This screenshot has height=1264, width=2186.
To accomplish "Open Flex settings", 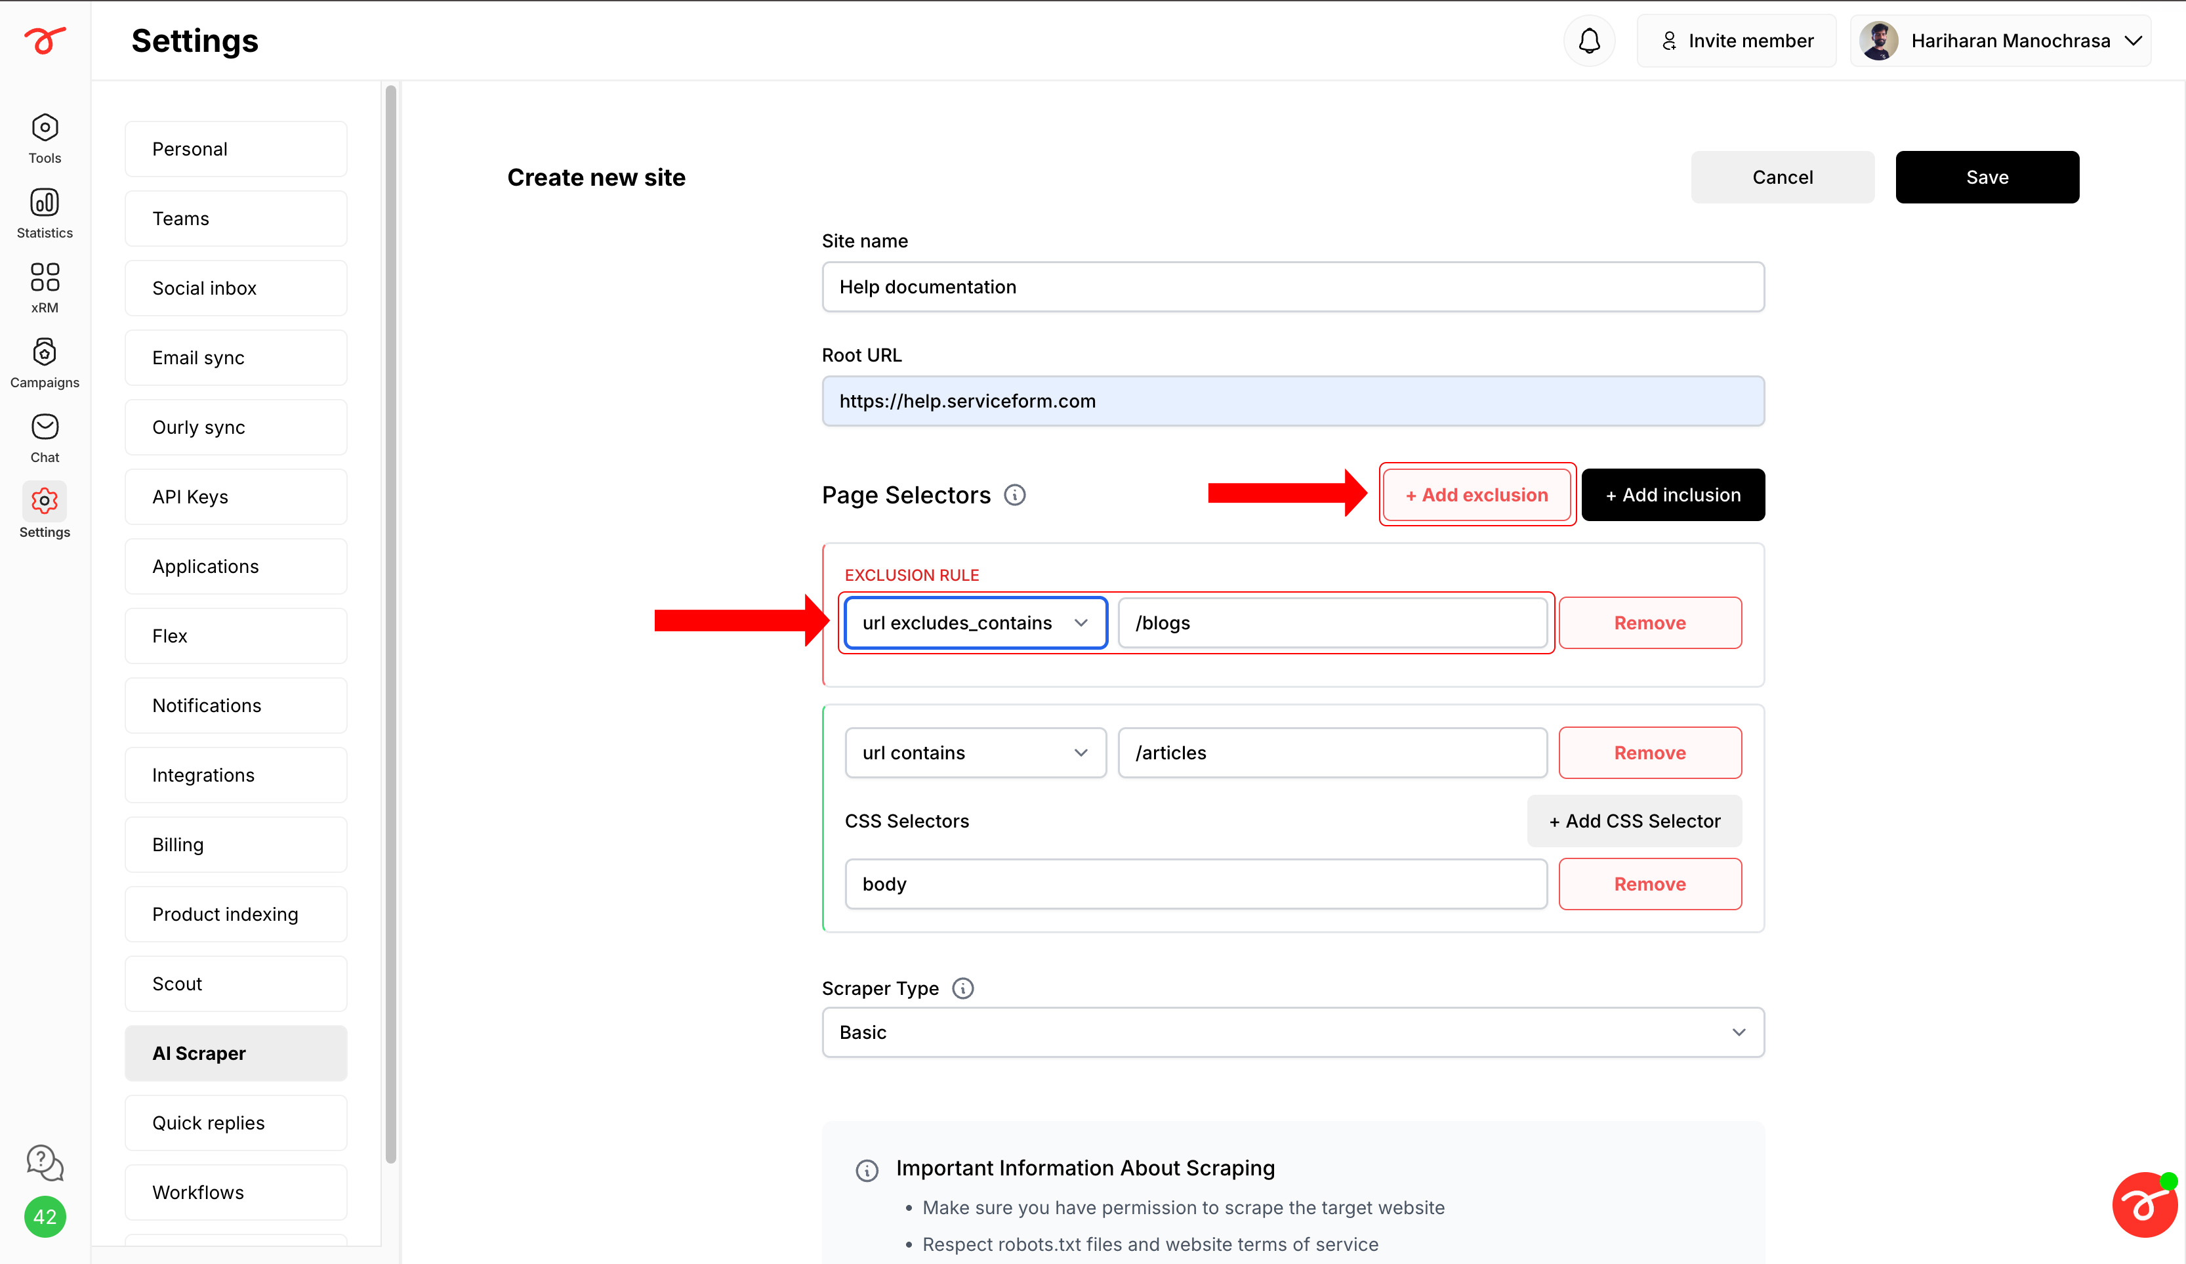I will pos(236,636).
